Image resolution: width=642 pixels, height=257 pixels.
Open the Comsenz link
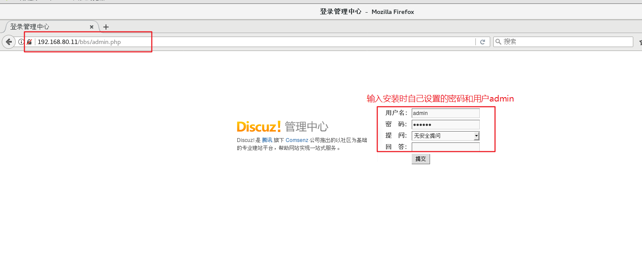[x=297, y=140]
